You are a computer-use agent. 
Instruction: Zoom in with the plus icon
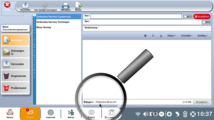point(169,114)
